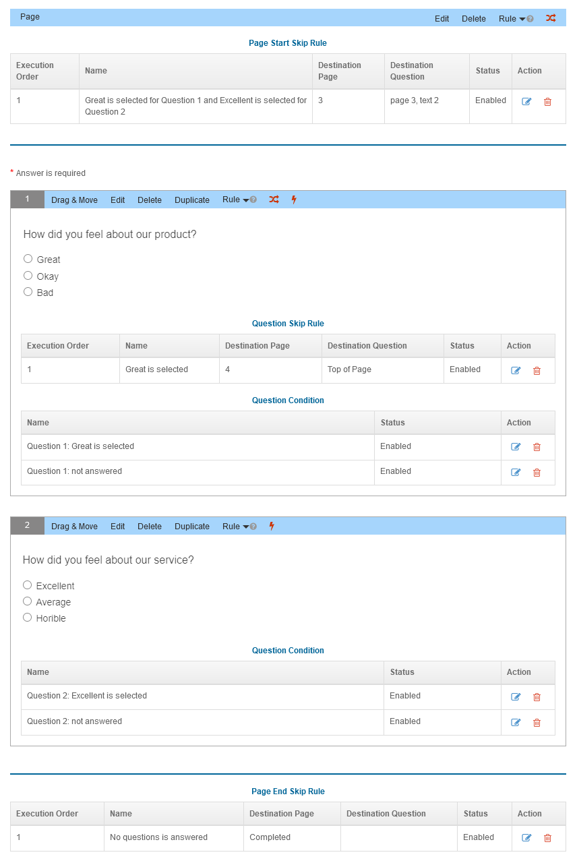The height and width of the screenshot is (865, 577).
Task: Select the Okay radio option
Action: [x=28, y=276]
